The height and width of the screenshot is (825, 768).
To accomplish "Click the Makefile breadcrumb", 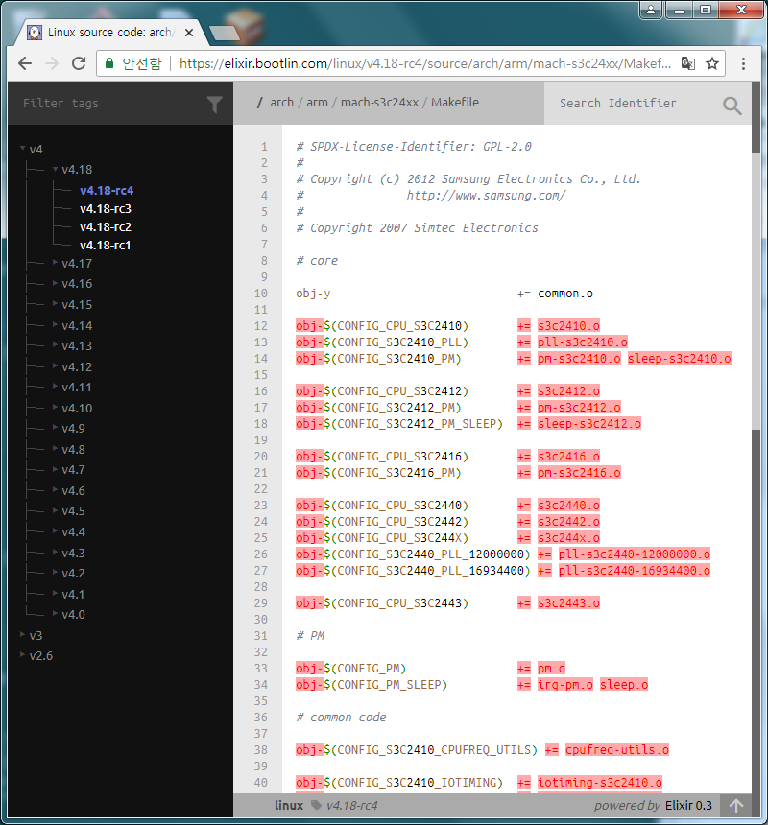I will [x=455, y=103].
